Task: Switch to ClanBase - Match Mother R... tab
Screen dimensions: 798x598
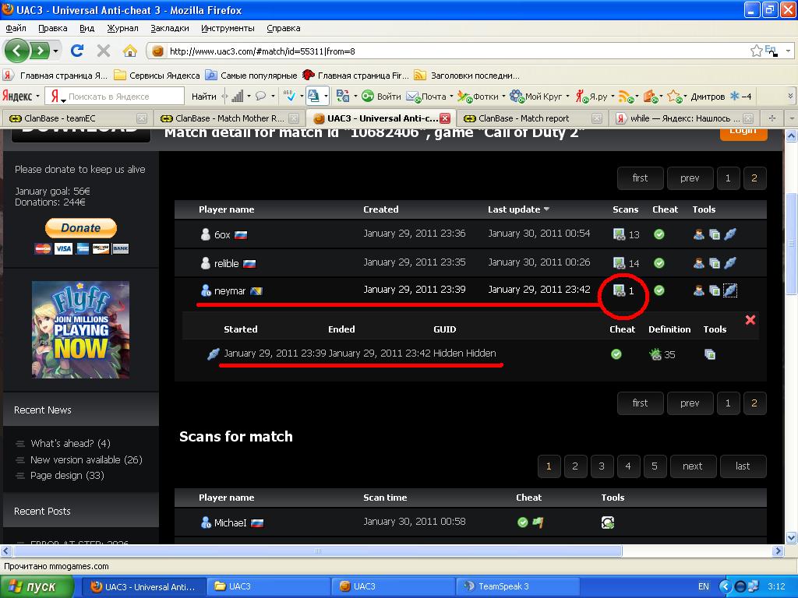Action: [x=229, y=118]
